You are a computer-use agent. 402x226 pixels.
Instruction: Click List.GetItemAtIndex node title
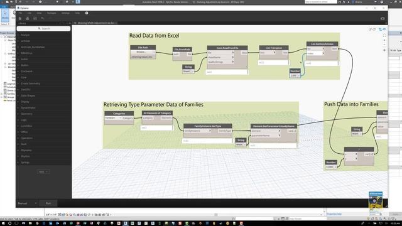(322, 44)
